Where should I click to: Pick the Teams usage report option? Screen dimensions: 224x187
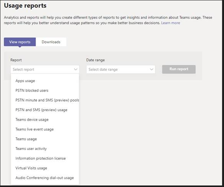coord(45,139)
